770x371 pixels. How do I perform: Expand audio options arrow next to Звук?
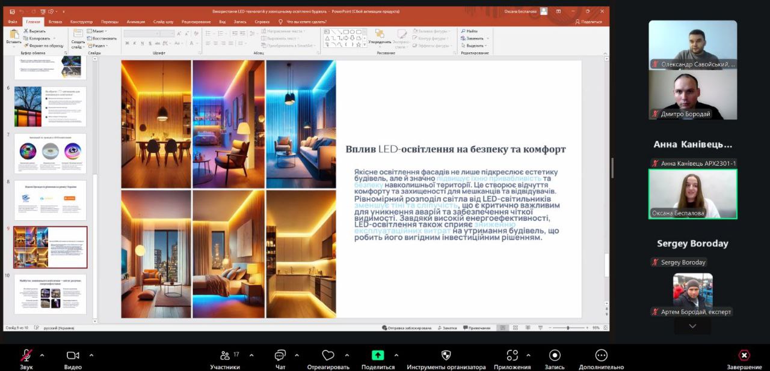tap(42, 355)
